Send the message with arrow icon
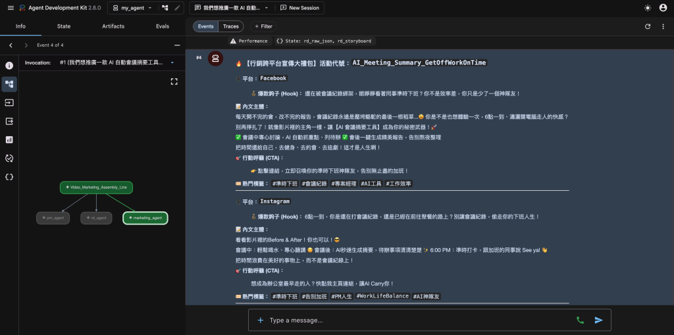The height and width of the screenshot is (335, 674). coord(599,320)
